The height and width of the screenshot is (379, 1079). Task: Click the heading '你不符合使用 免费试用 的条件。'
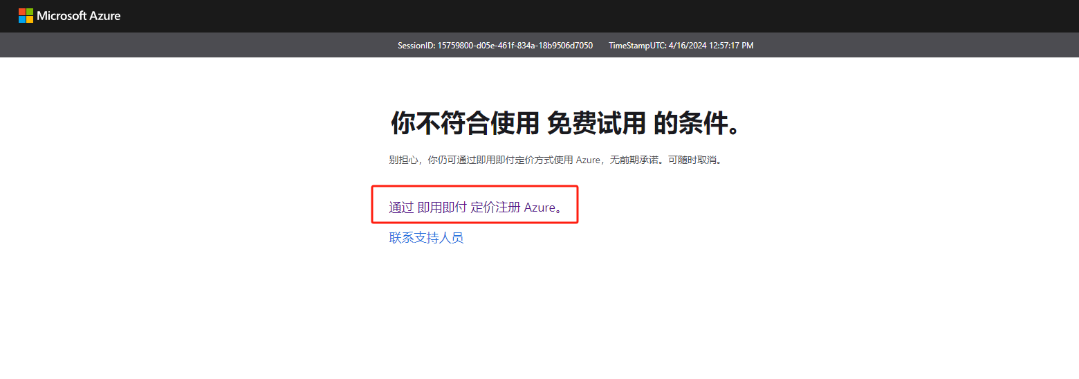pos(566,123)
